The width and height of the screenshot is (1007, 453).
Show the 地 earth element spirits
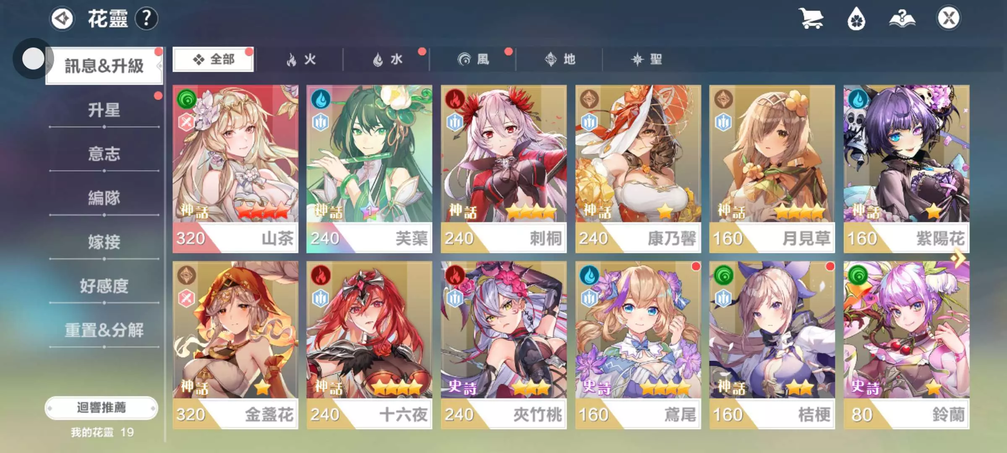(x=560, y=60)
